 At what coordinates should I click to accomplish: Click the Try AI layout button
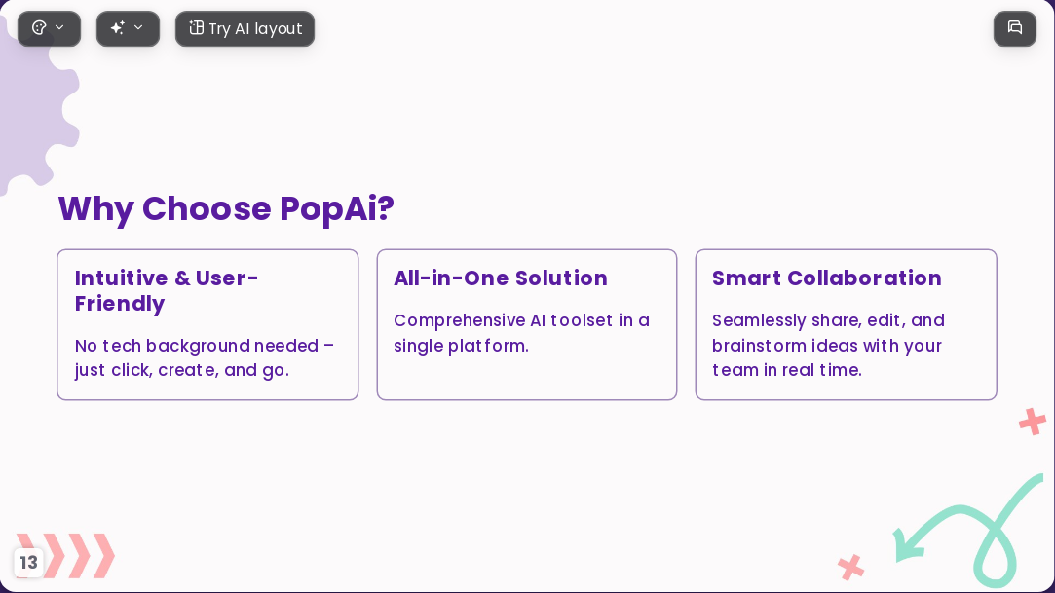coord(245,29)
